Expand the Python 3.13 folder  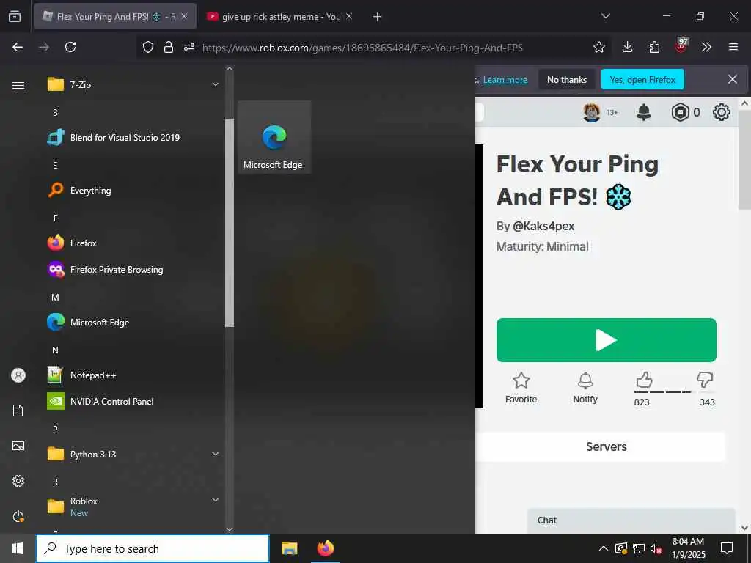click(x=133, y=454)
